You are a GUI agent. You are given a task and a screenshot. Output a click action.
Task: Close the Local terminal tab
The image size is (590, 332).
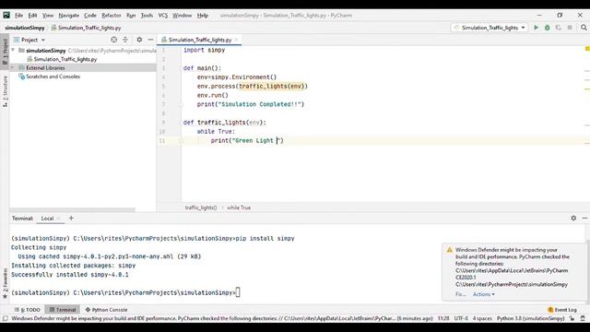[59, 219]
